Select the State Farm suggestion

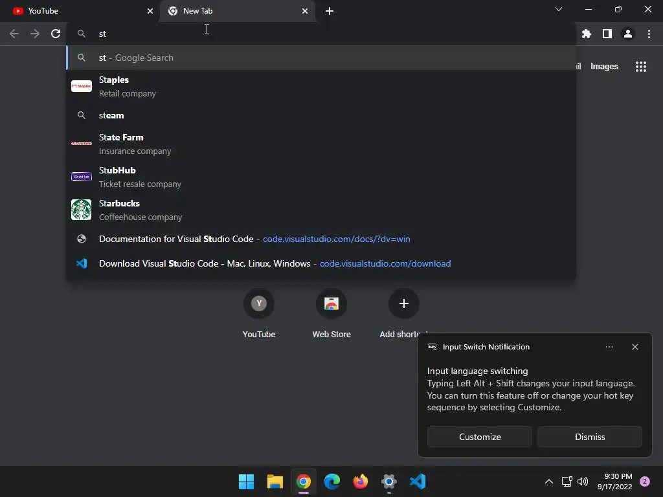tap(321, 144)
